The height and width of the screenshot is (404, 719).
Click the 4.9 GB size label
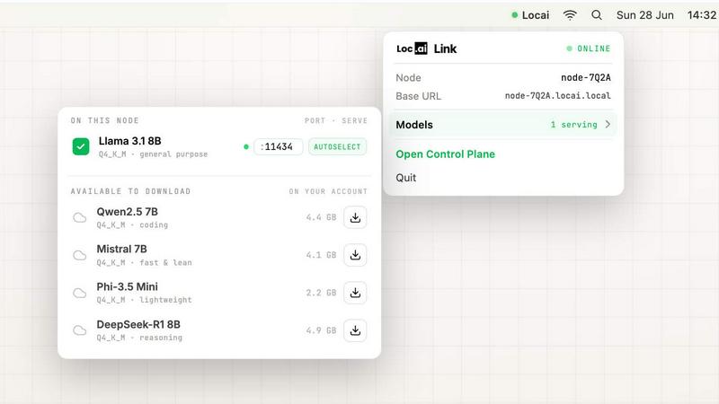[321, 330]
